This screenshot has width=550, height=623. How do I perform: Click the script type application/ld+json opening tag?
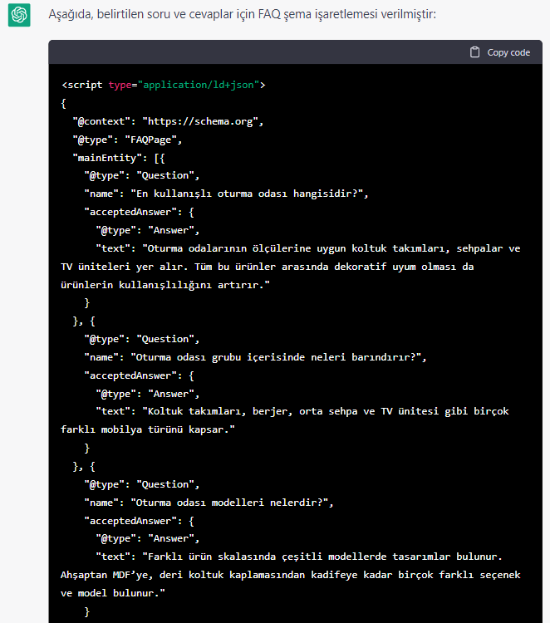click(164, 85)
